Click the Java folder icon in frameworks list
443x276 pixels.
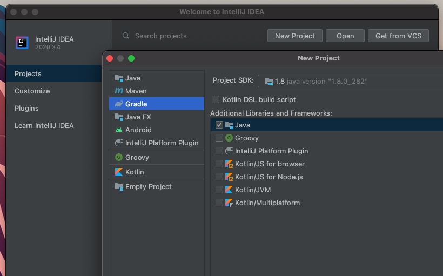click(x=229, y=125)
